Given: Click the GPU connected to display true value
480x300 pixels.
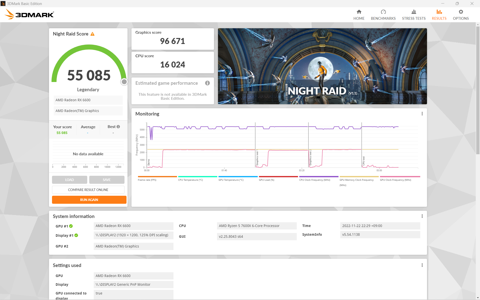Looking at the screenshot, I should pos(133,294).
